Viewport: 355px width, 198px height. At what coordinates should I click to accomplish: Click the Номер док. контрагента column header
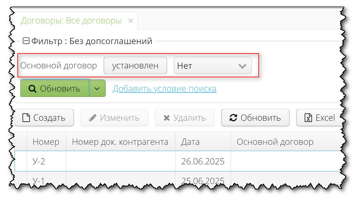pyautogui.click(x=120, y=142)
